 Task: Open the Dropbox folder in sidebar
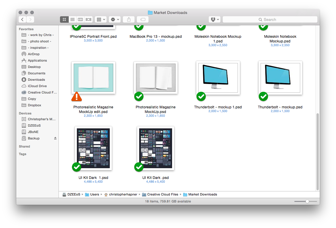[x=38, y=105]
